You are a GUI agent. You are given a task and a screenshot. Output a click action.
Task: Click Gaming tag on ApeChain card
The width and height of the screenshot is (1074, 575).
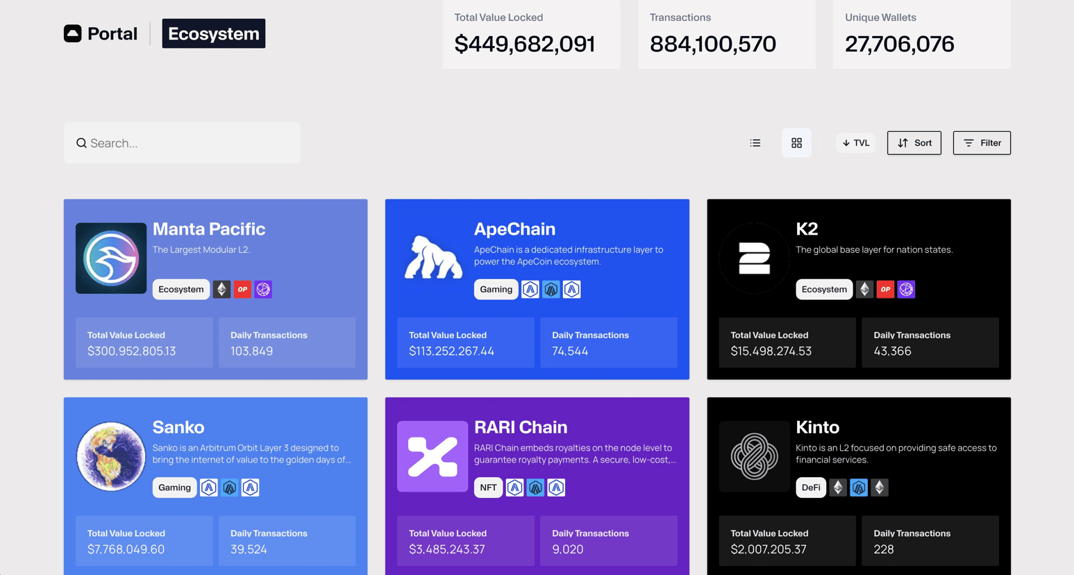coord(496,290)
